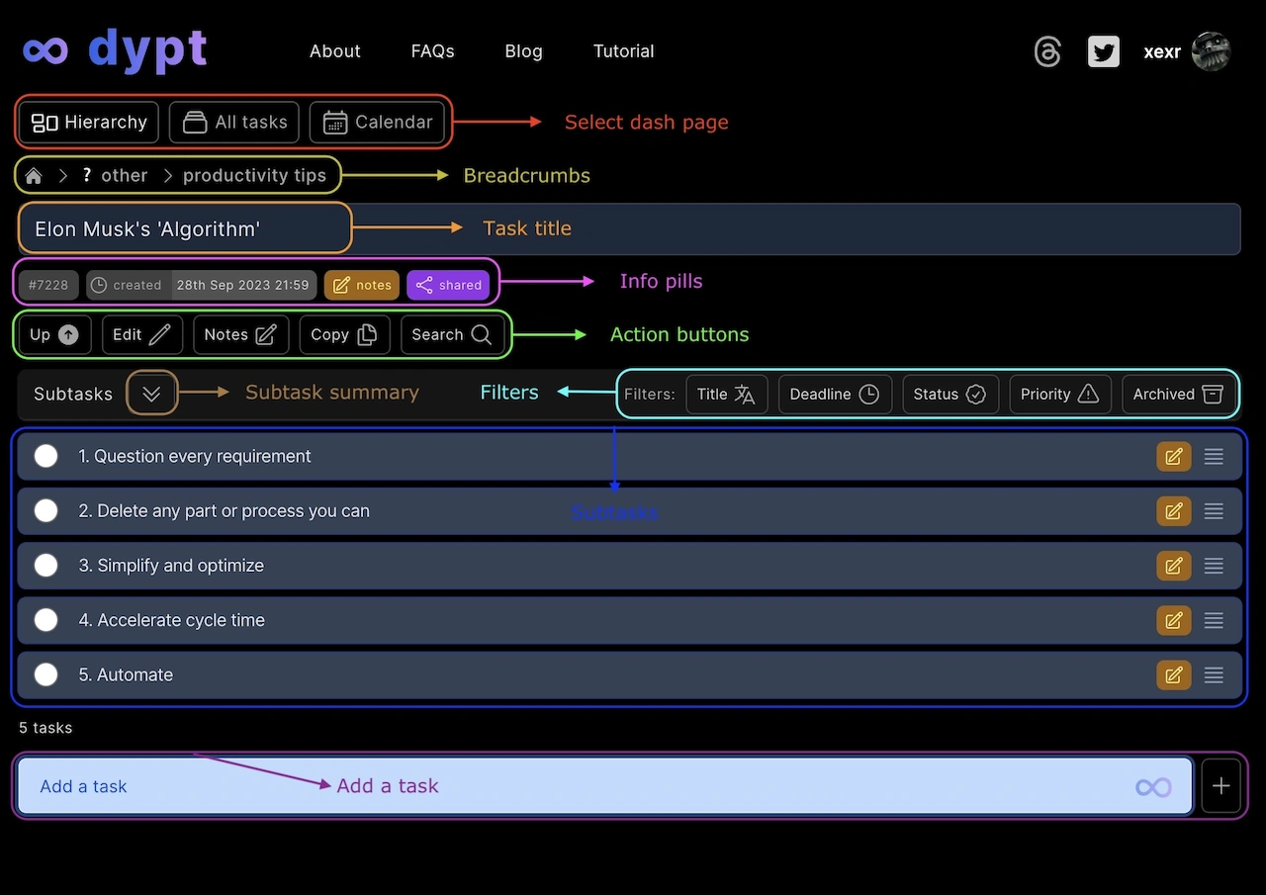Open the Threads social icon
Image resolution: width=1266 pixels, height=895 pixels.
tap(1047, 51)
